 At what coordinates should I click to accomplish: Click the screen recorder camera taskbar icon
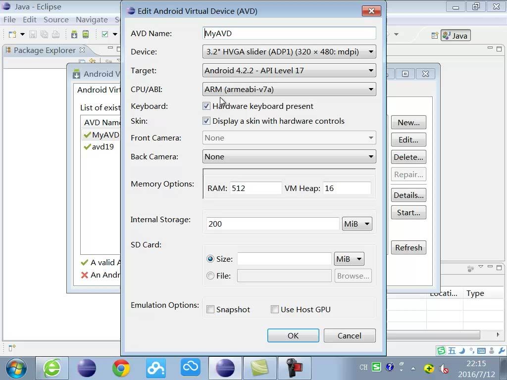pos(294,368)
